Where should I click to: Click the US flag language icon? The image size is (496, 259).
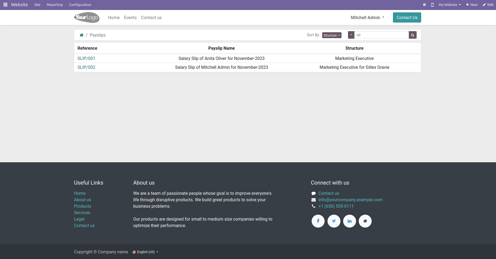pyautogui.click(x=134, y=252)
